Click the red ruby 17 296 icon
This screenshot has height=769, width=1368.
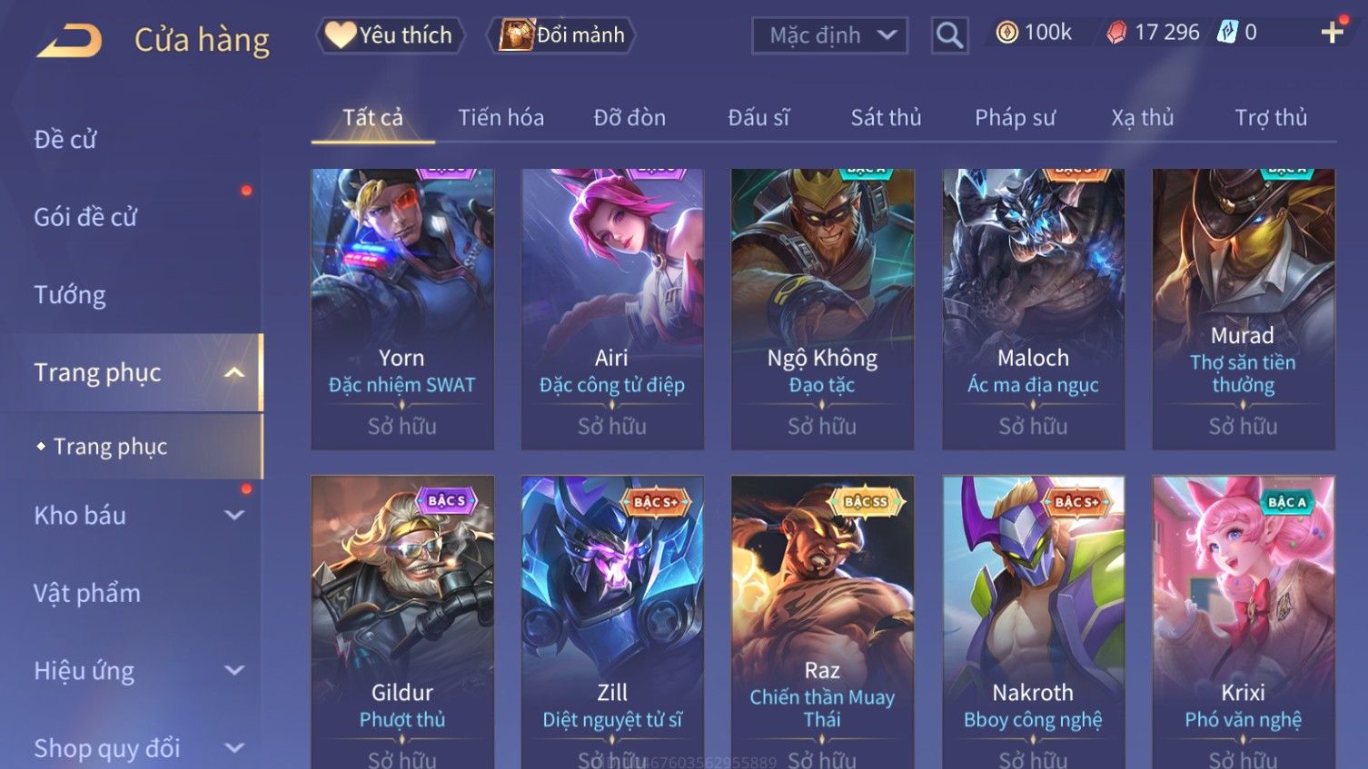tap(1116, 33)
